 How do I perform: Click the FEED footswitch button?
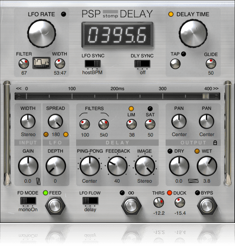coord(55,205)
